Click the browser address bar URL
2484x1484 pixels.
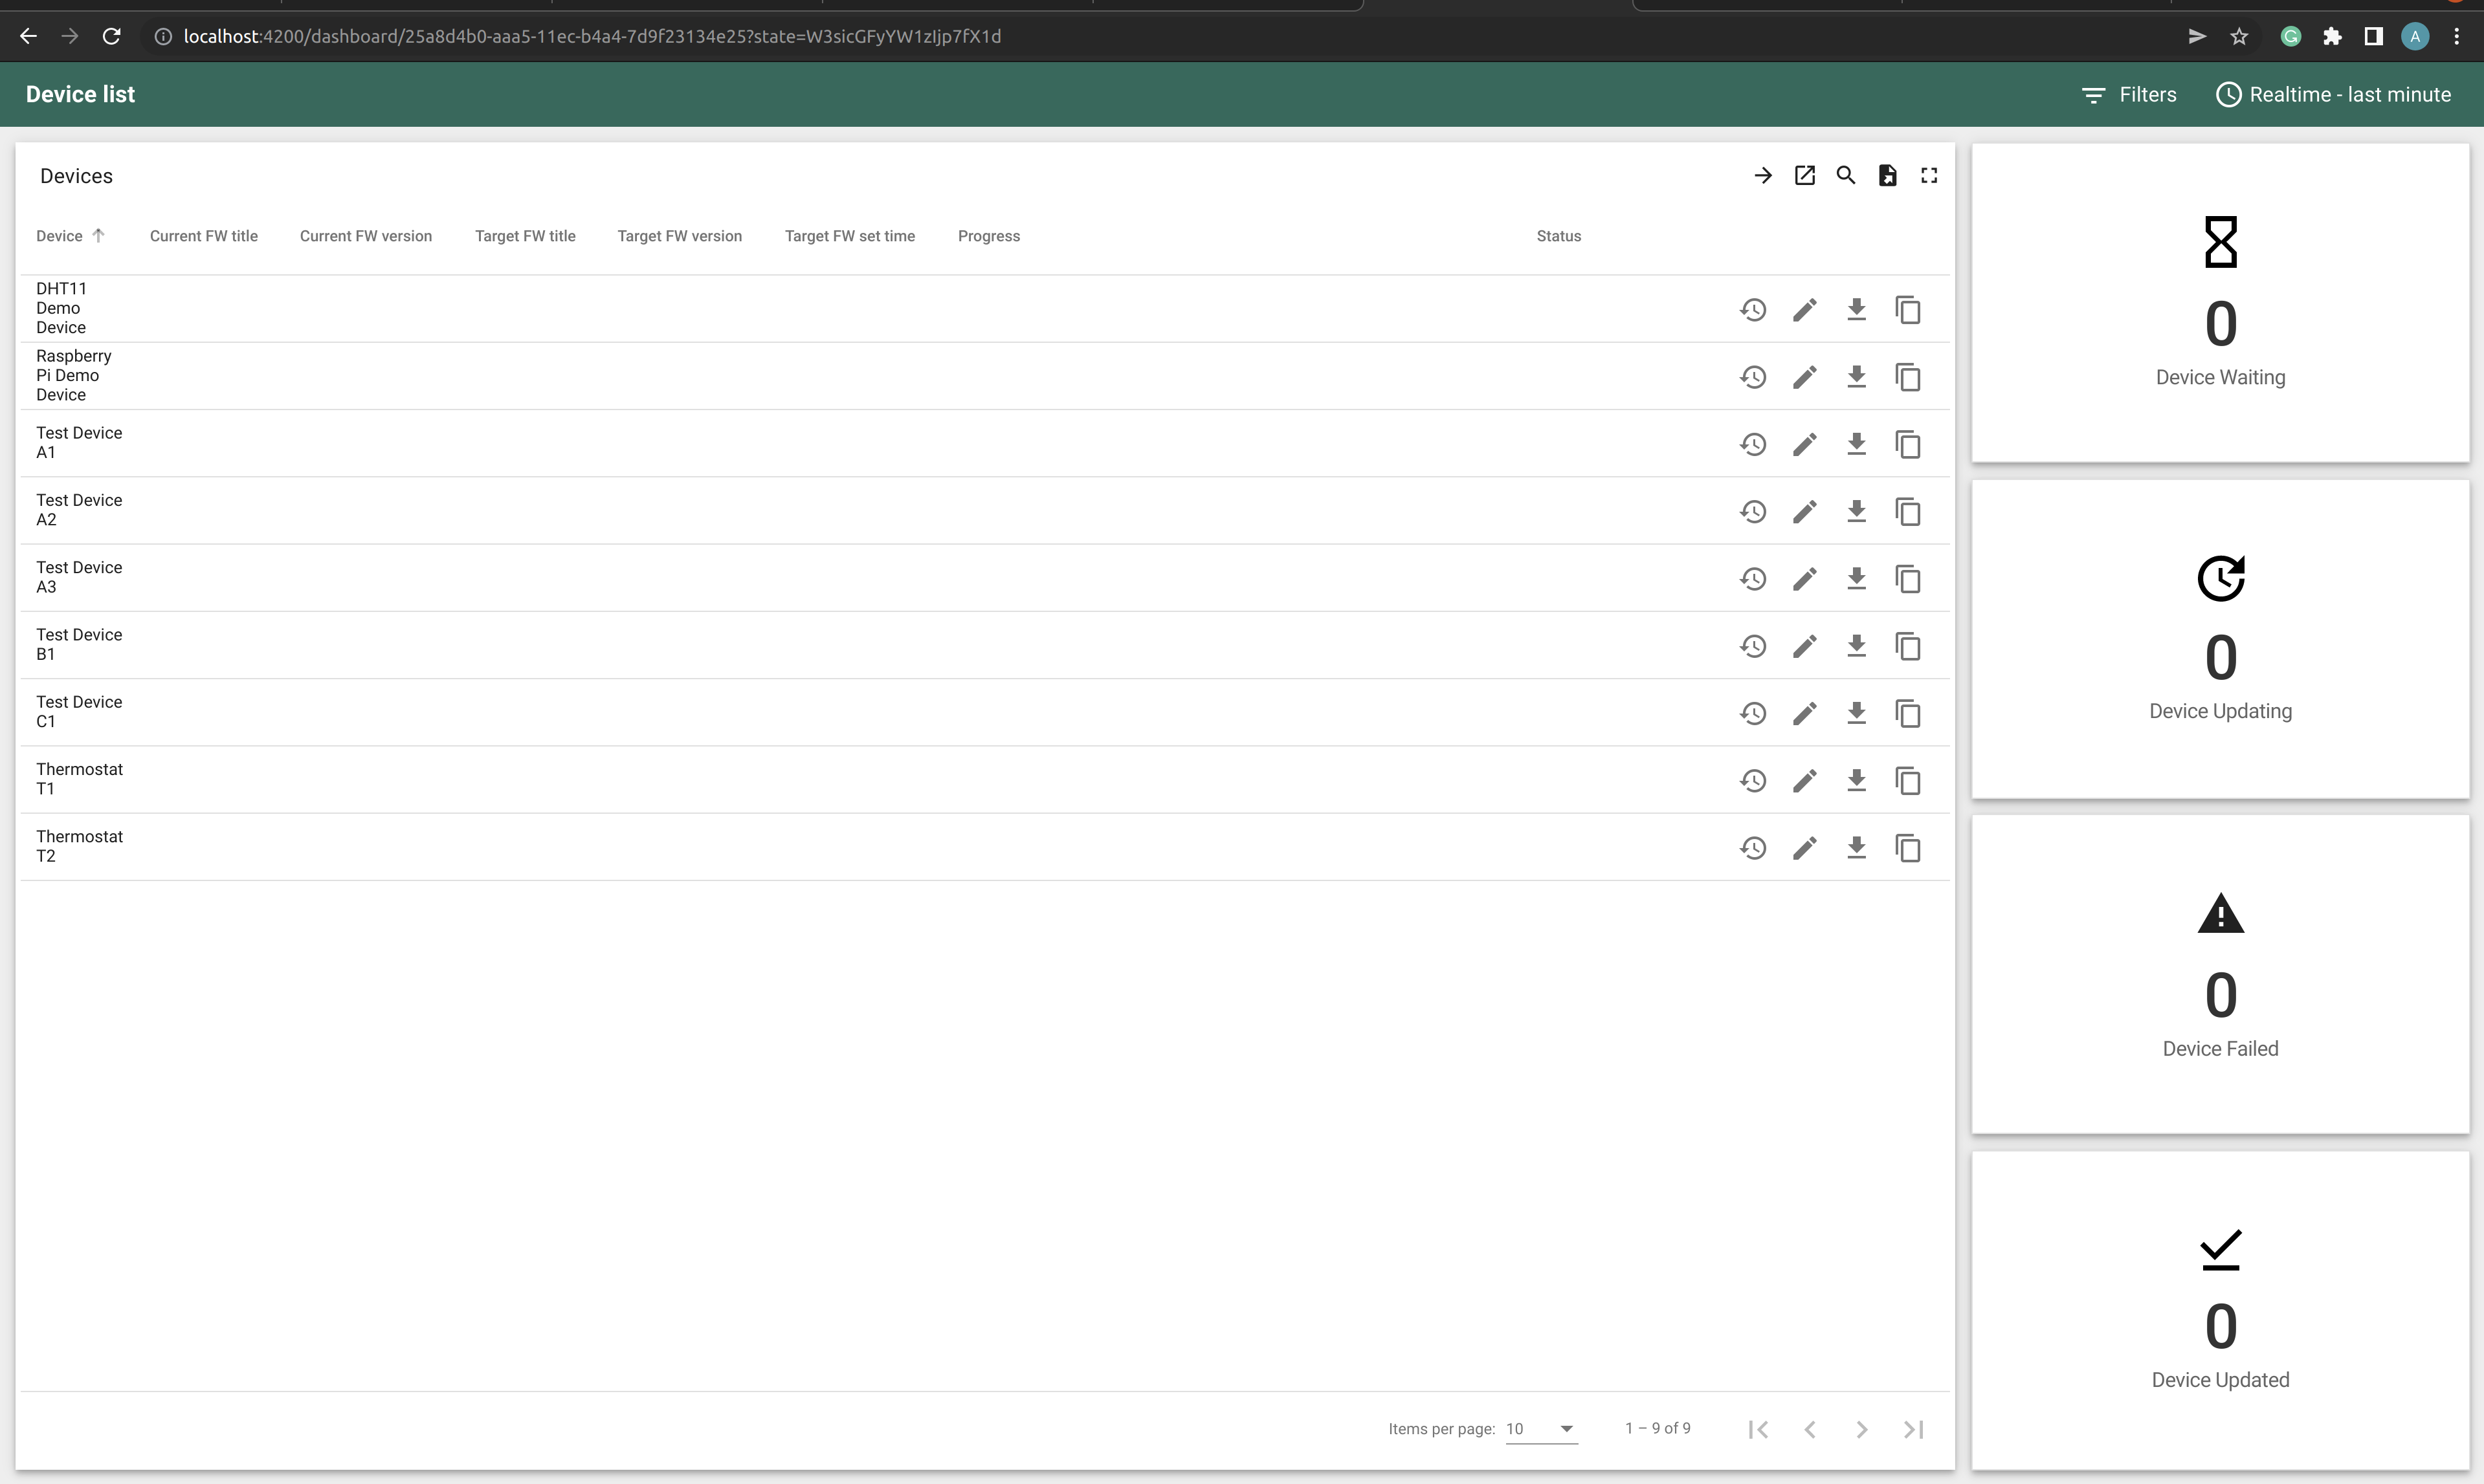(x=592, y=36)
